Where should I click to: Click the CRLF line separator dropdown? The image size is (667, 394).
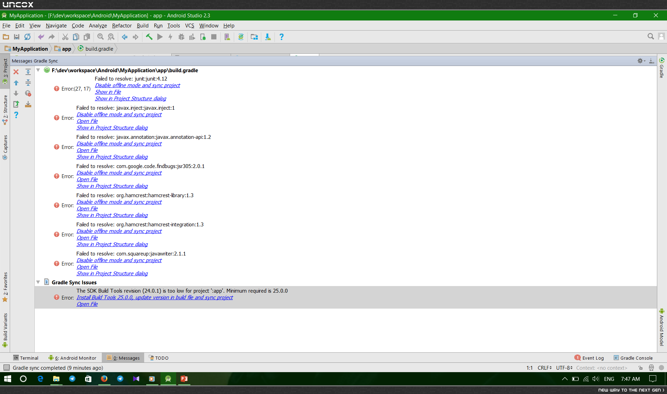click(544, 368)
